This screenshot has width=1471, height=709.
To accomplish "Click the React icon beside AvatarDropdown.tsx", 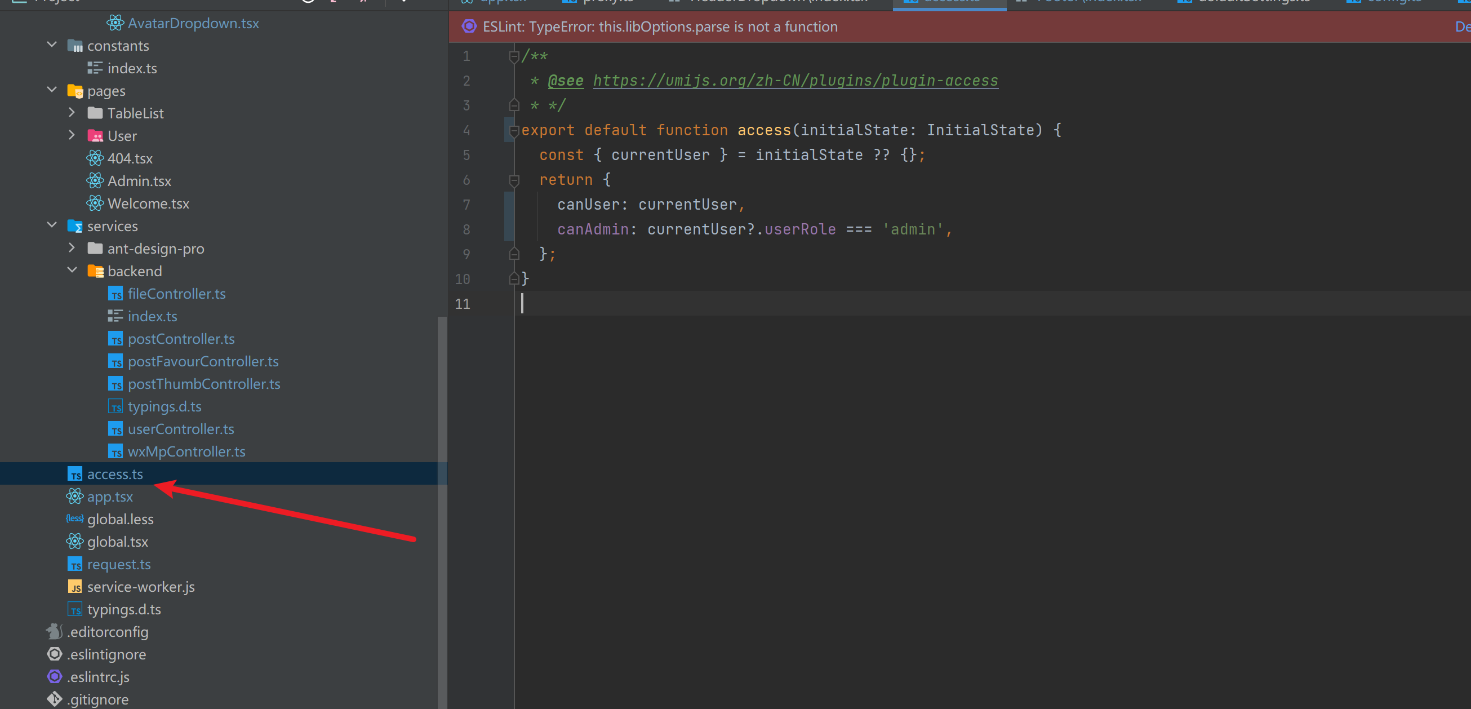I will [115, 24].
